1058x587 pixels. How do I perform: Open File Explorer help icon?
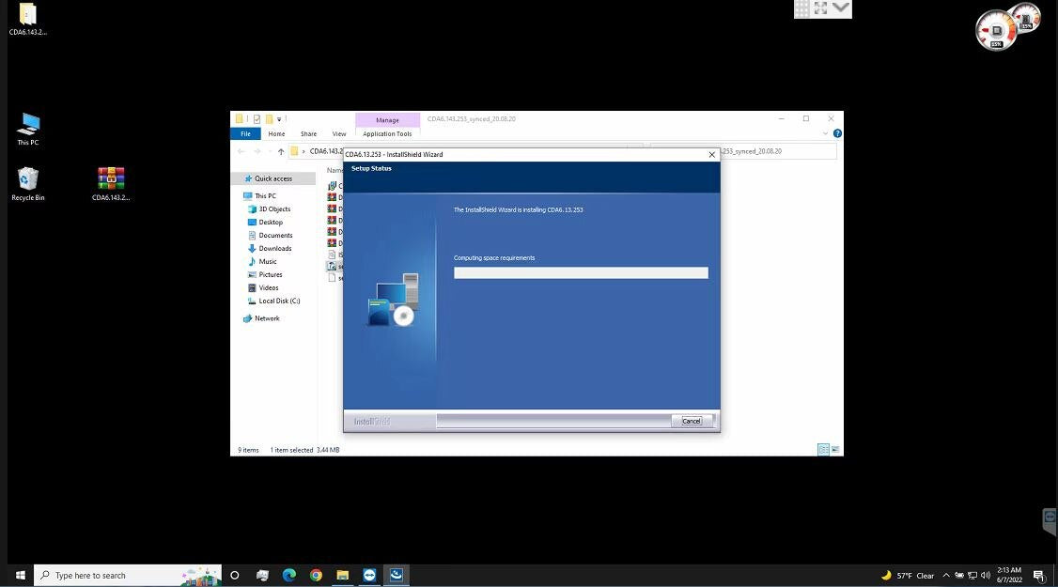point(837,133)
